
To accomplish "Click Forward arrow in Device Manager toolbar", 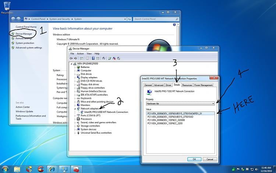I will 75,58.
